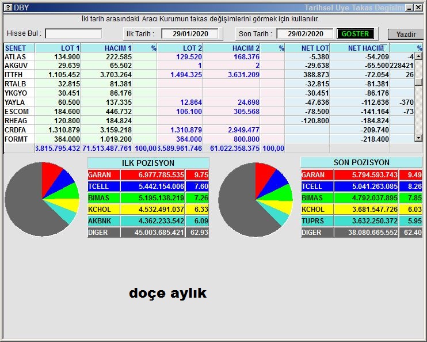The height and width of the screenshot is (342, 427).
Task: Click blue TCELL swatch in ILK POZISYON
Action: (104, 187)
